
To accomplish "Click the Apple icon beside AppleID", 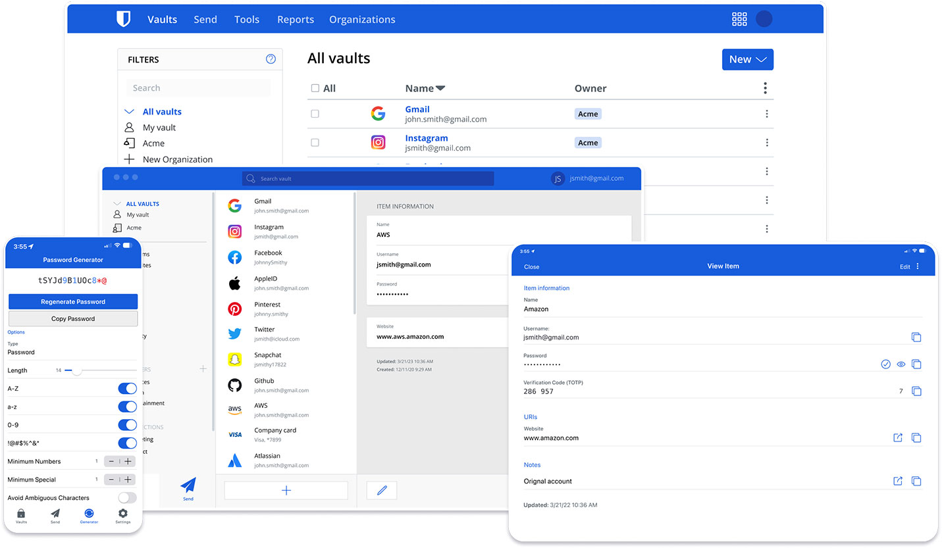I will point(234,283).
